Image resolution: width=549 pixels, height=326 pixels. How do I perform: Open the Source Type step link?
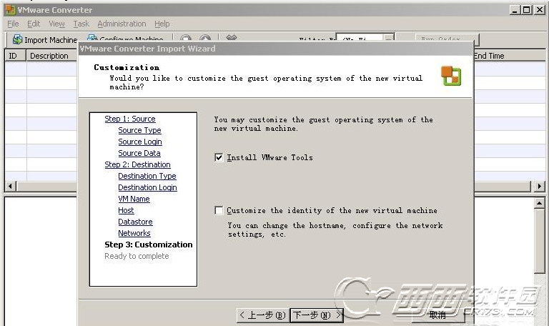pos(139,130)
